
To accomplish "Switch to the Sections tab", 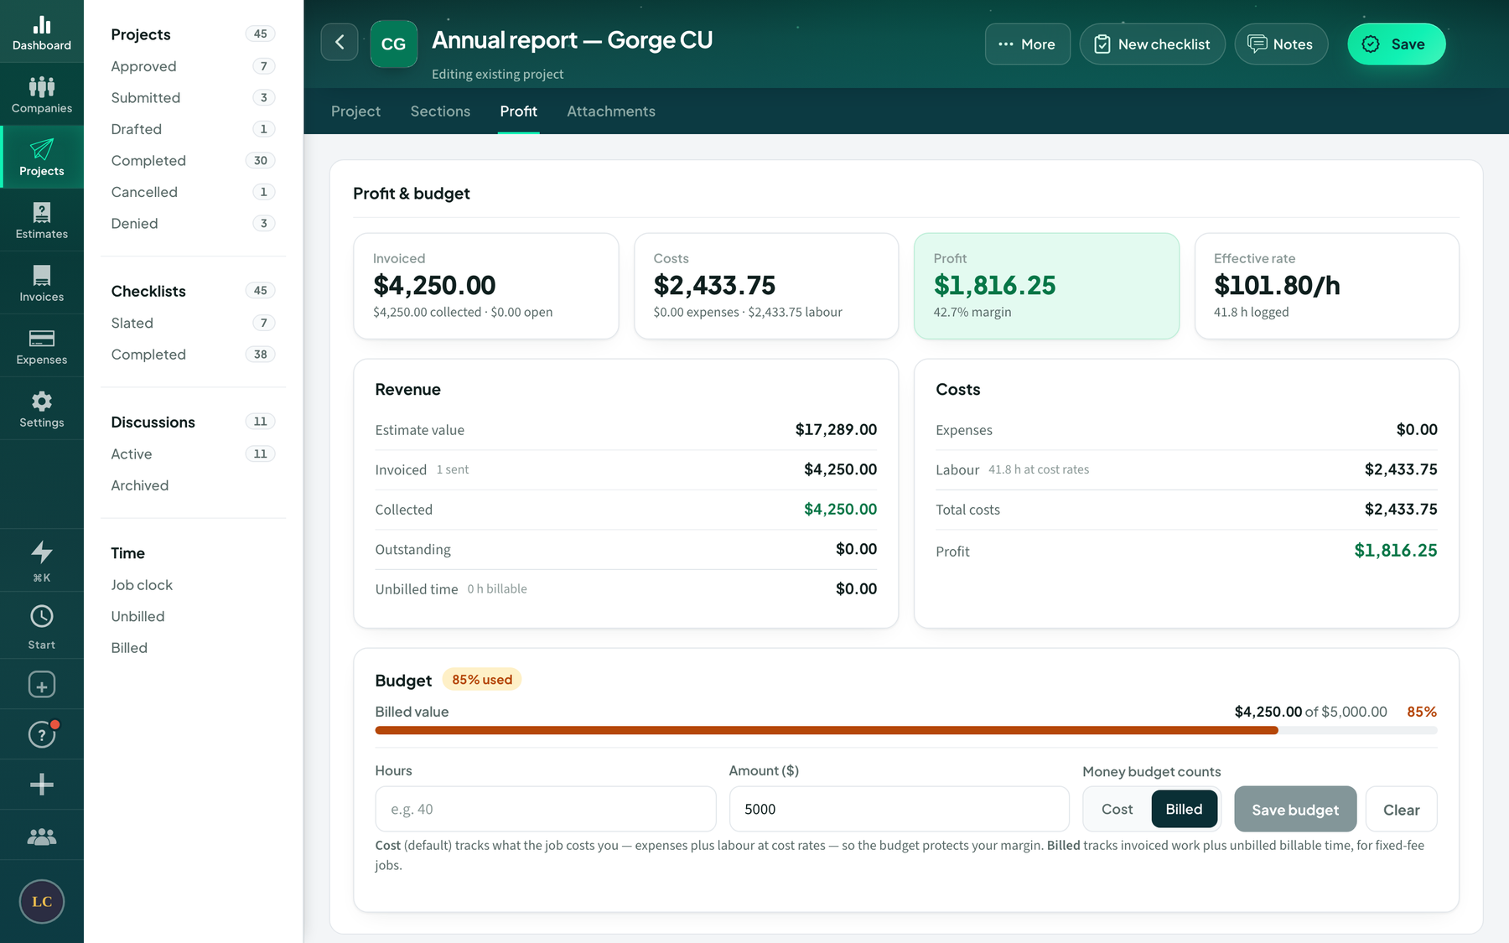I will pos(440,111).
